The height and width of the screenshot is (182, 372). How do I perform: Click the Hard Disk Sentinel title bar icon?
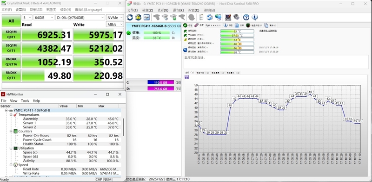[x=130, y=4]
